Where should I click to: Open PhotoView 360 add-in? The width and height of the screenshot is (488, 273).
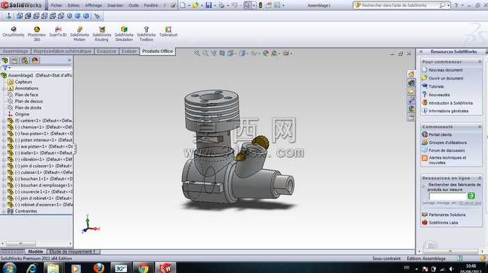(x=37, y=34)
